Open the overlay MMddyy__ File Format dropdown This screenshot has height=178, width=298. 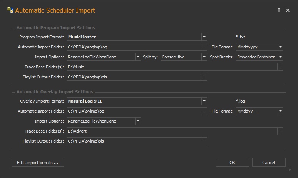(x=280, y=111)
